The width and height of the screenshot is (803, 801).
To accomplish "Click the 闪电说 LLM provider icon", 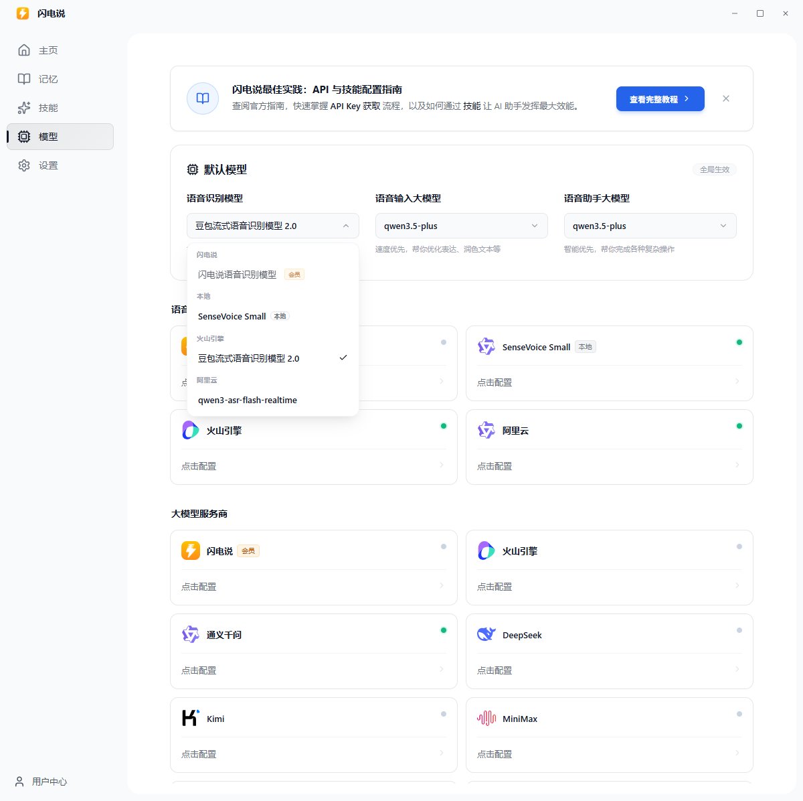I will [191, 551].
